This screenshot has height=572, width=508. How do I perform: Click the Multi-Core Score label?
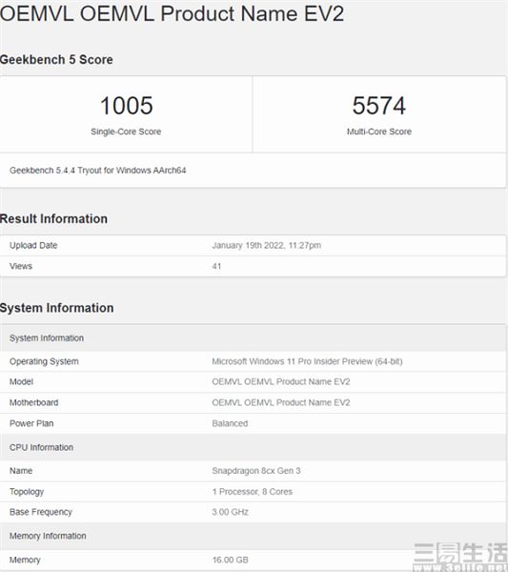tap(379, 132)
